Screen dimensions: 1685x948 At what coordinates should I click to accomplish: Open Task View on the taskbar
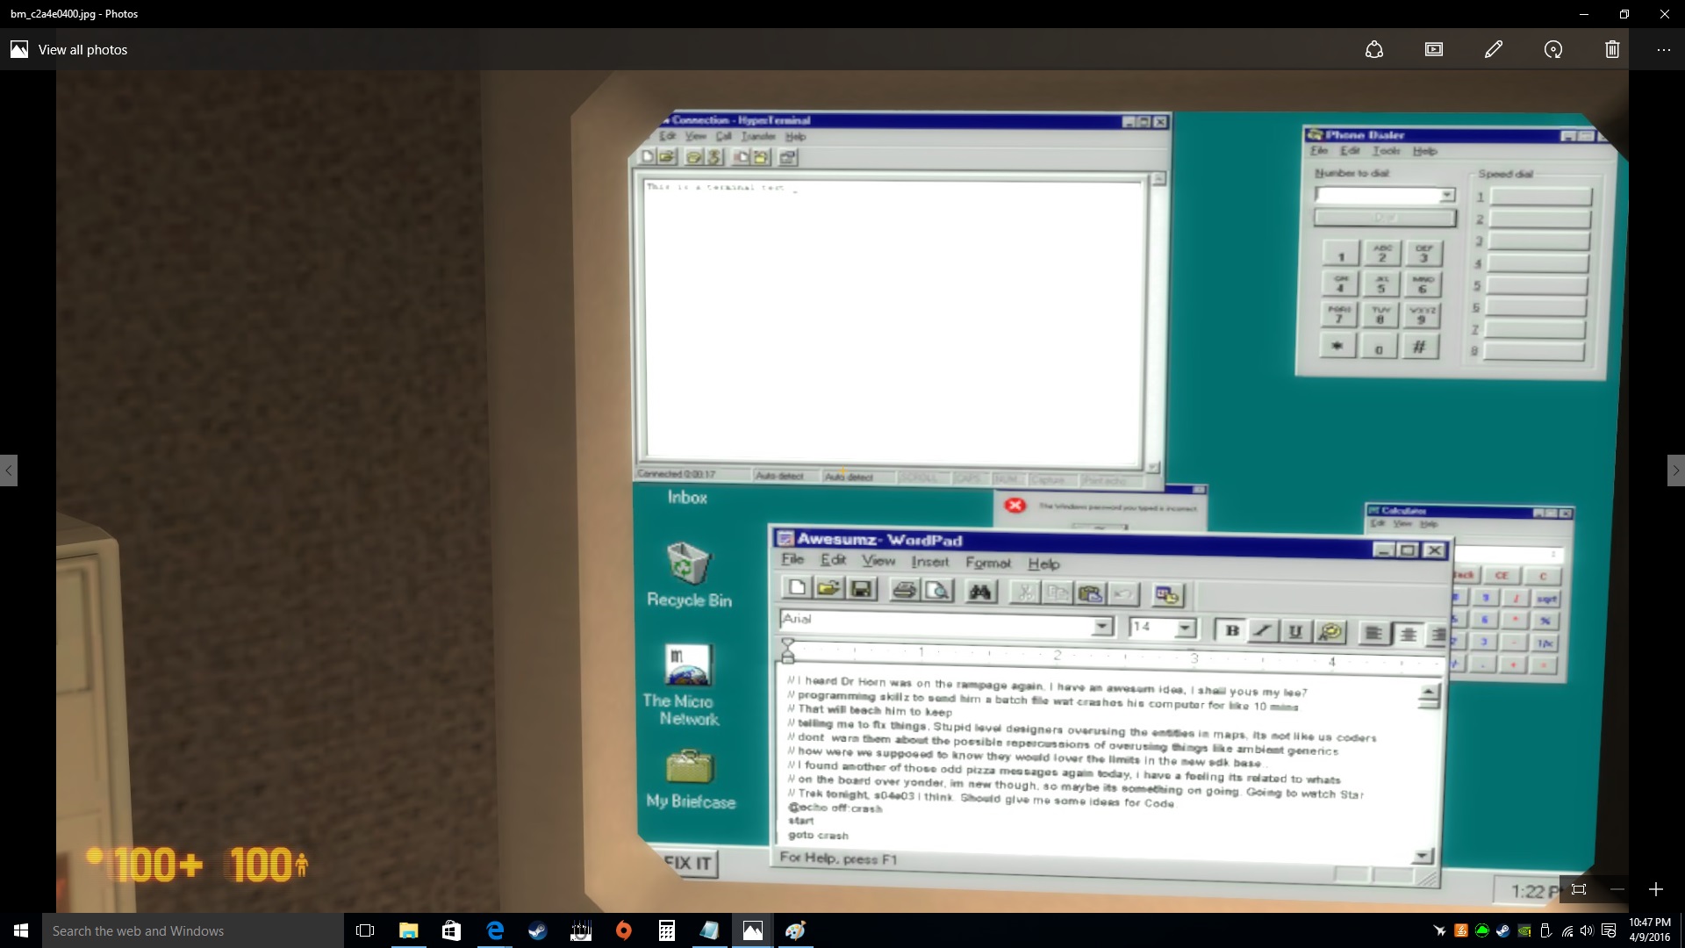(x=365, y=930)
